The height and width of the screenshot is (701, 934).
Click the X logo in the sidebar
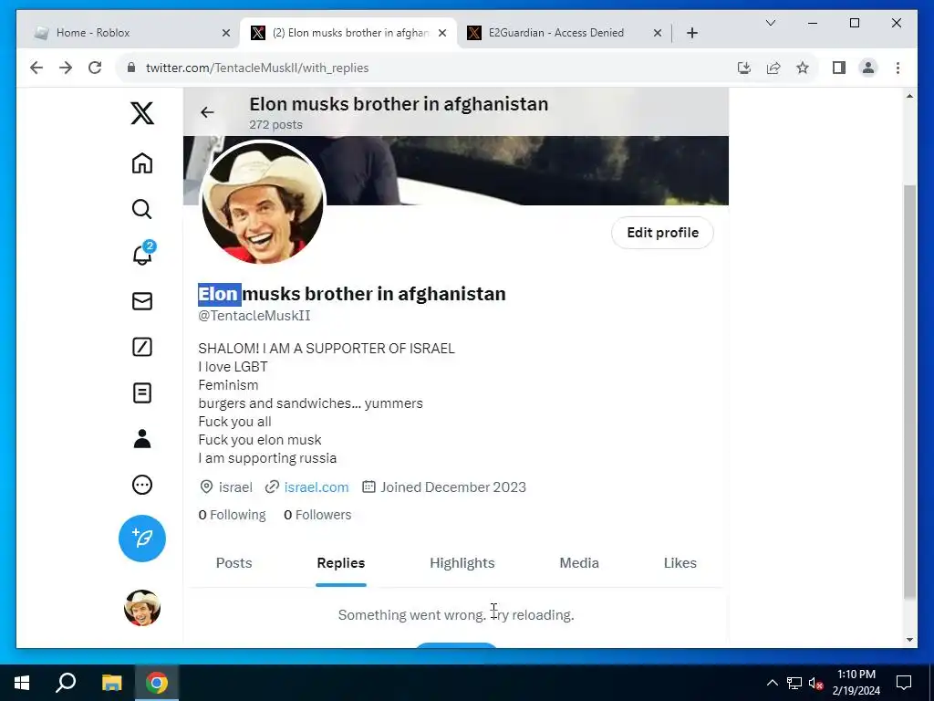coord(141,112)
